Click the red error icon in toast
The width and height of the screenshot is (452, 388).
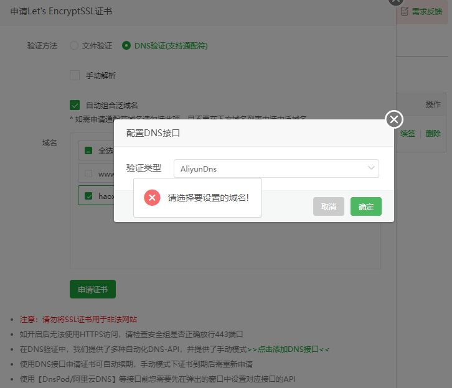(152, 198)
